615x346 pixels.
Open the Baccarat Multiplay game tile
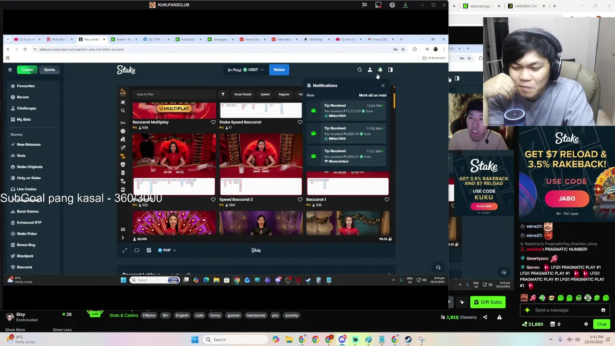174,111
